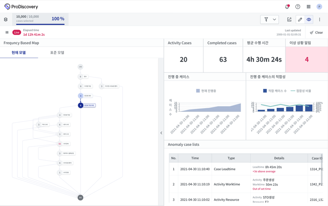Toggle the Live status badge
Image resolution: width=328 pixels, height=206 pixels.
pos(17,32)
